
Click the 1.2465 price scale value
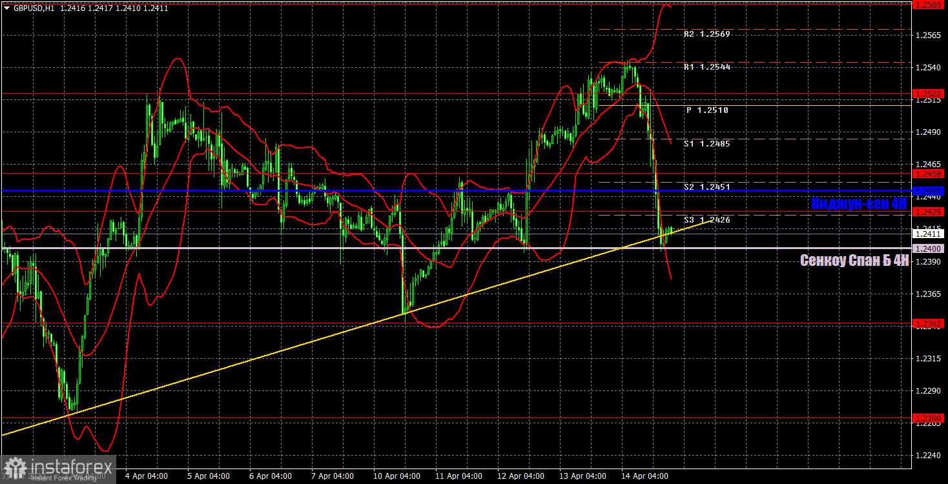[x=929, y=165]
